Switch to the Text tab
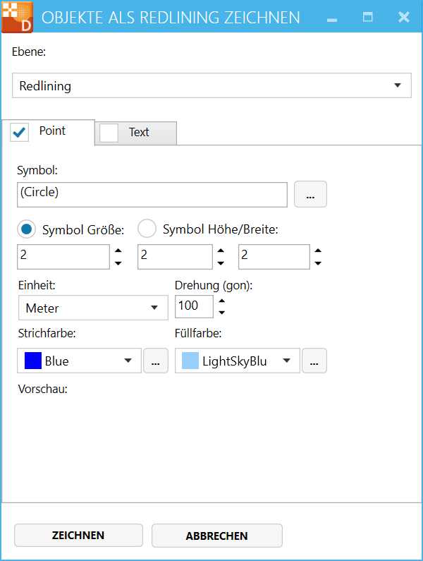The image size is (423, 561). [139, 133]
